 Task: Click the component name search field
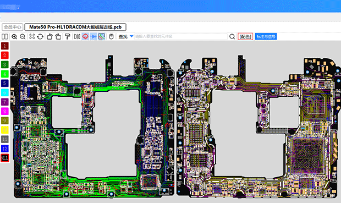coord(181,36)
